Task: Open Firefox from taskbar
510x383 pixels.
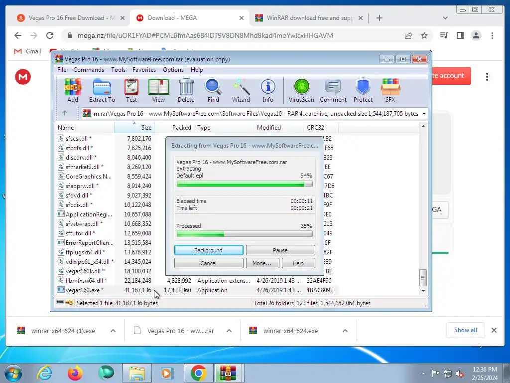Action: (75, 373)
